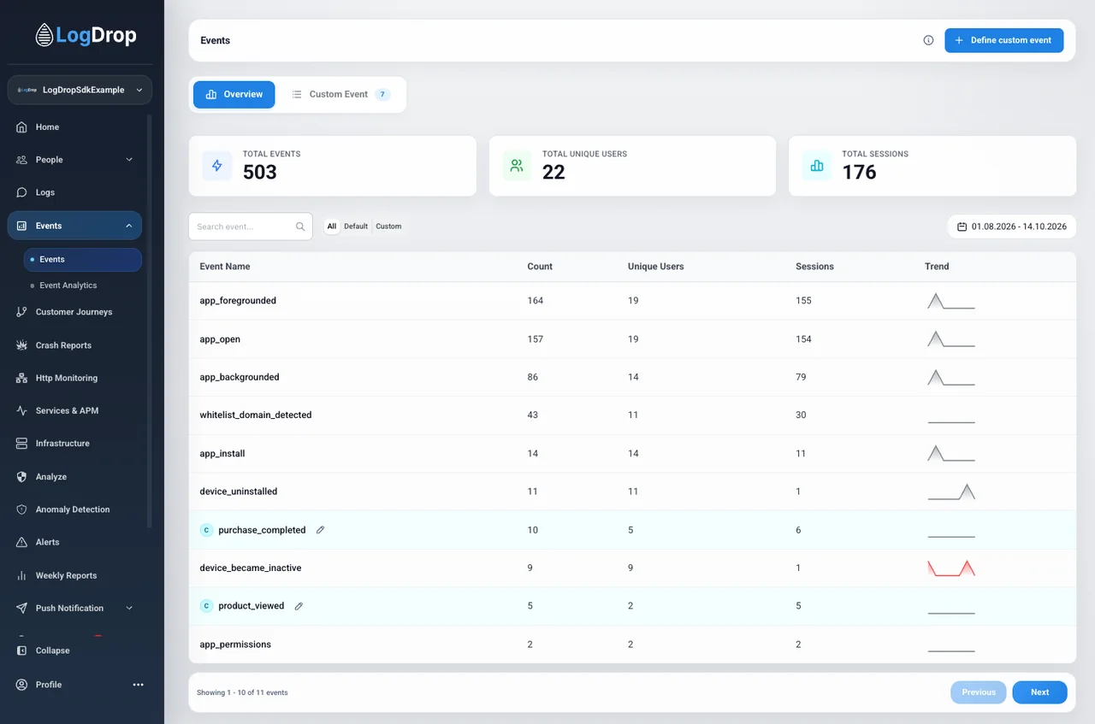This screenshot has height=724, width=1095.
Task: Click 'Showing 1 - 10 of 11 events' text
Action: (x=242, y=692)
